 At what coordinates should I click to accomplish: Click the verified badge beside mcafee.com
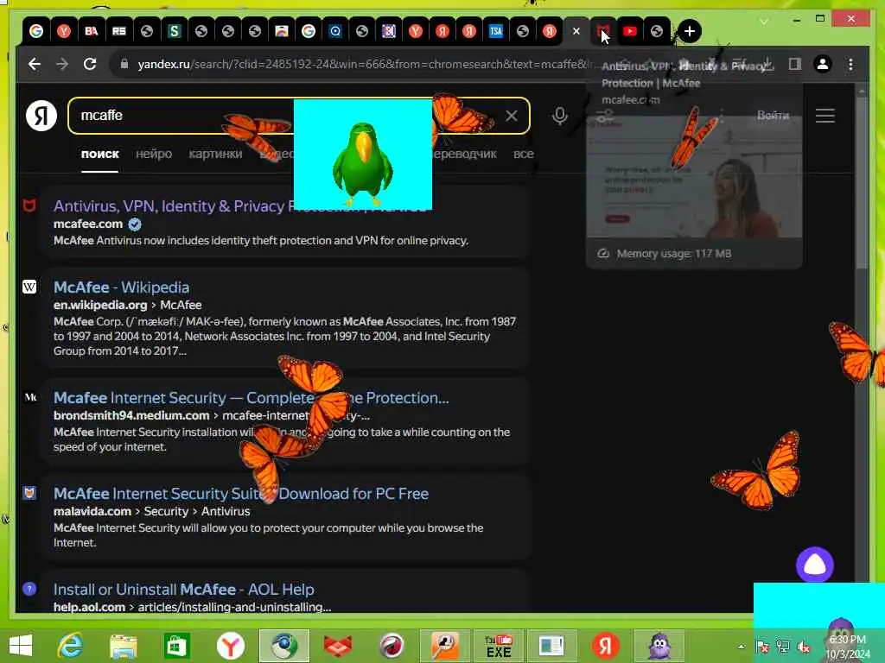pos(134,224)
